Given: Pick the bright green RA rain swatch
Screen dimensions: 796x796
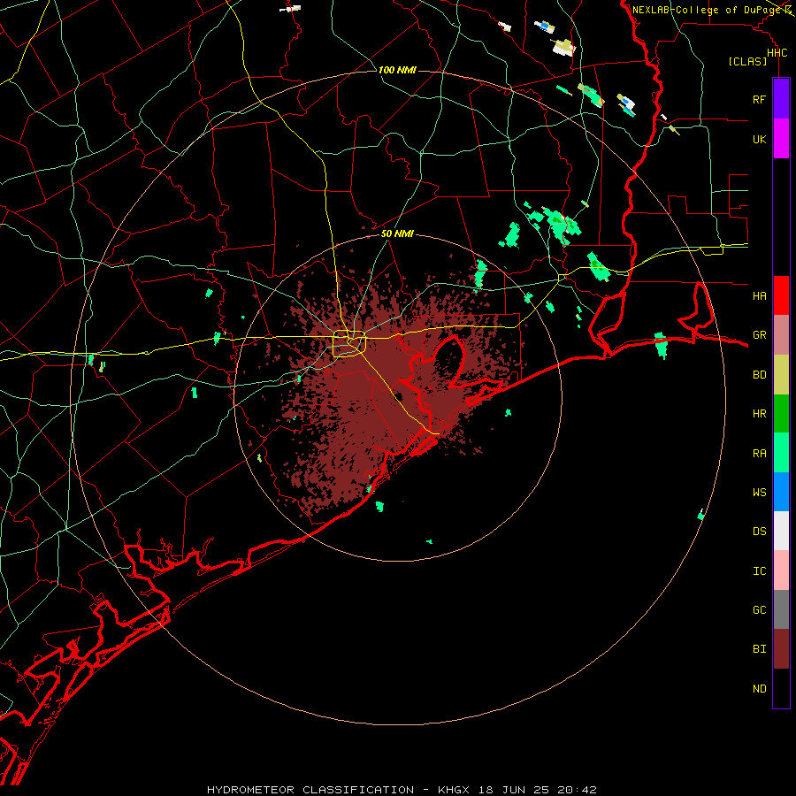Looking at the screenshot, I should point(781,453).
